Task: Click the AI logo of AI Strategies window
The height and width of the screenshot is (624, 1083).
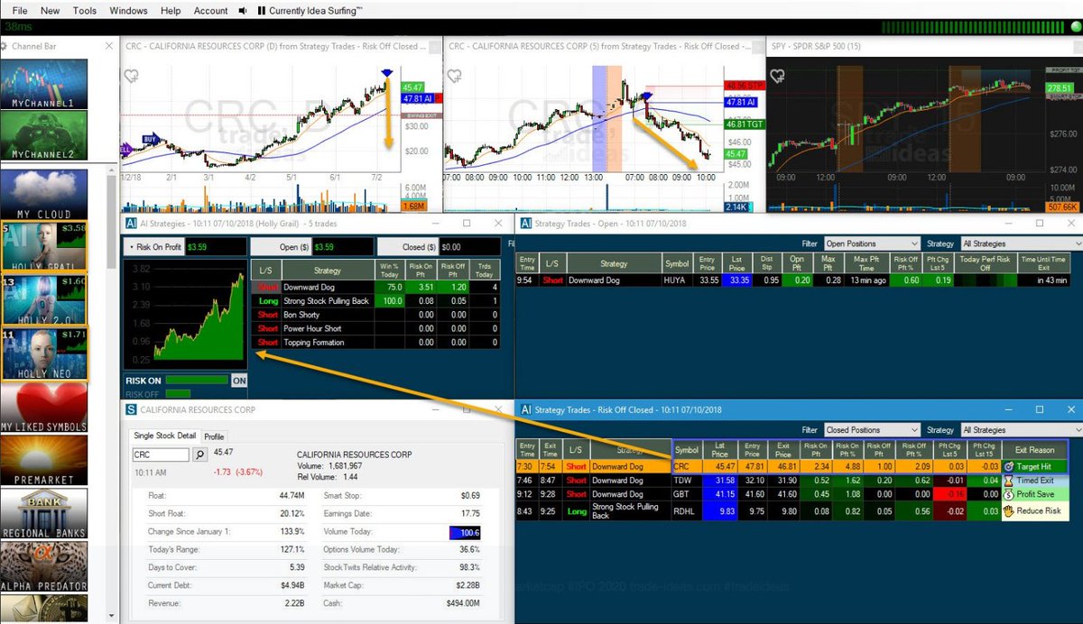Action: tap(130, 222)
